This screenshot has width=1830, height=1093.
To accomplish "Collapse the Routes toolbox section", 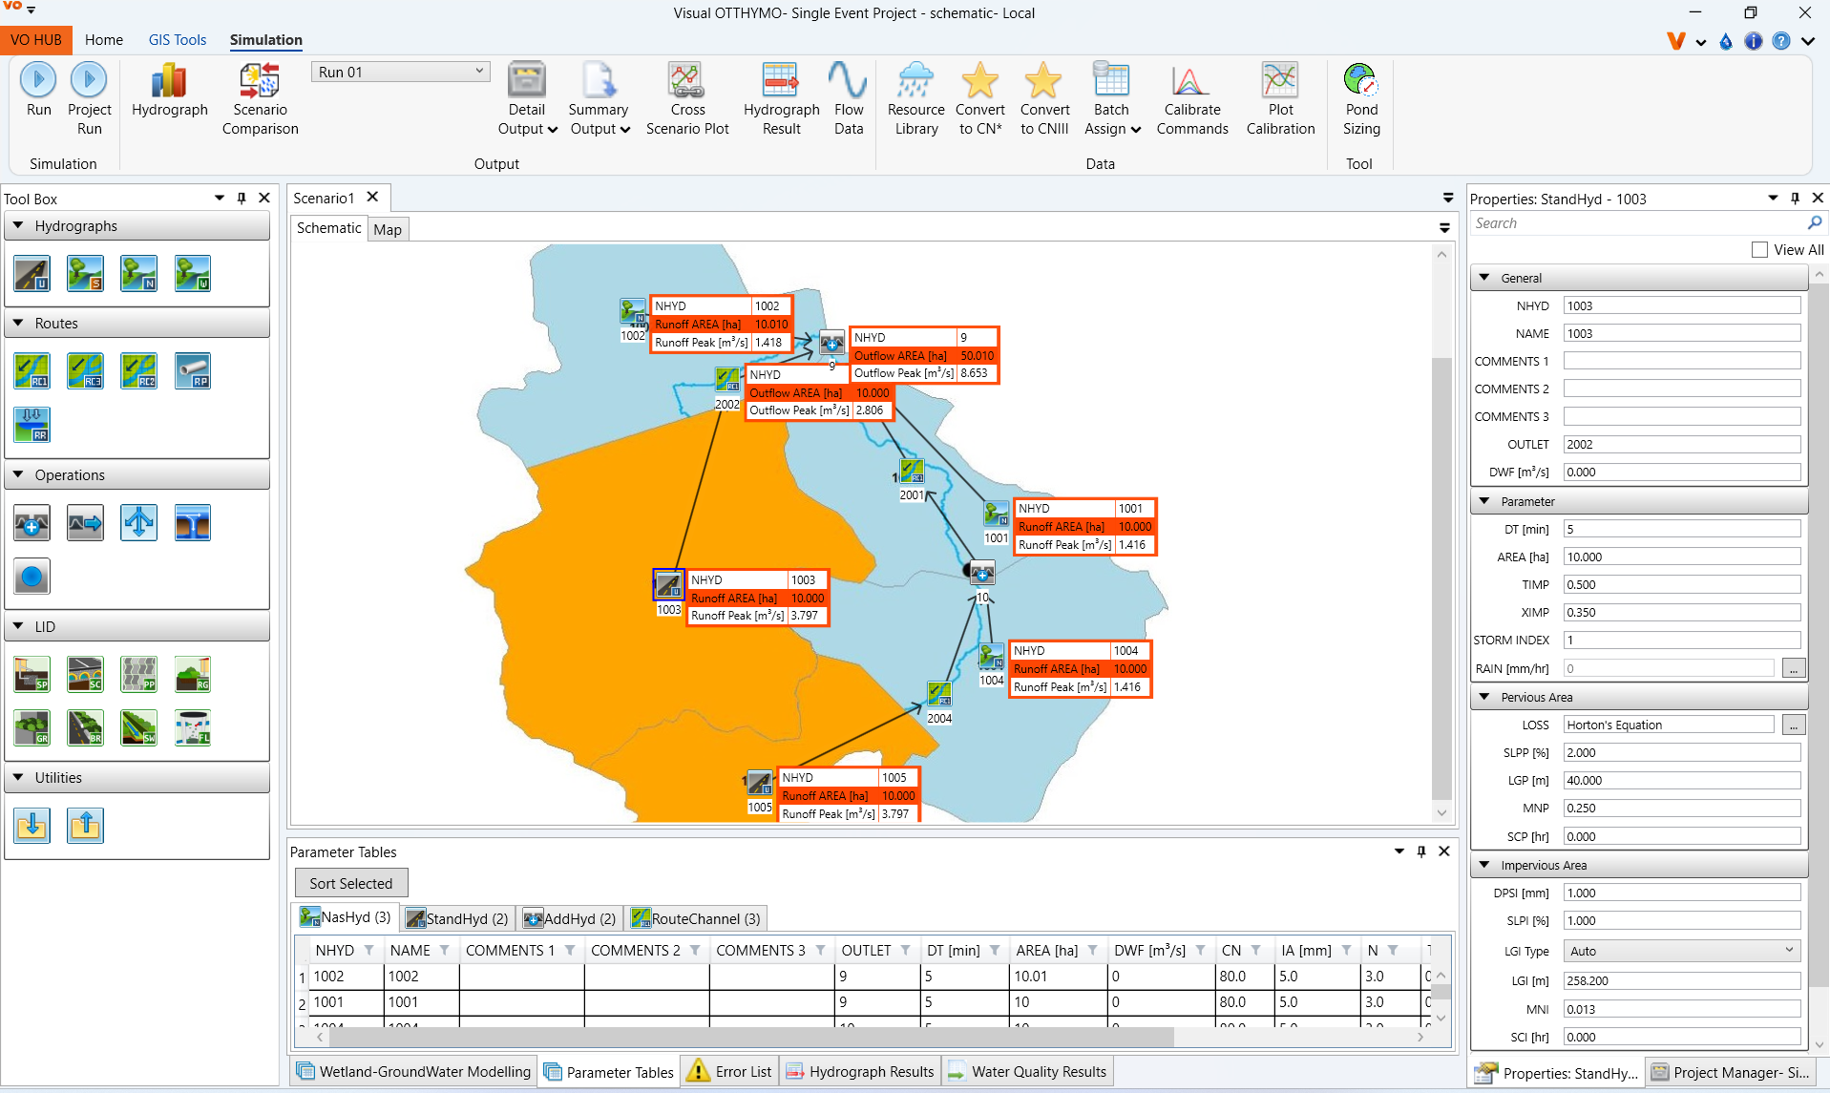I will click(x=18, y=324).
